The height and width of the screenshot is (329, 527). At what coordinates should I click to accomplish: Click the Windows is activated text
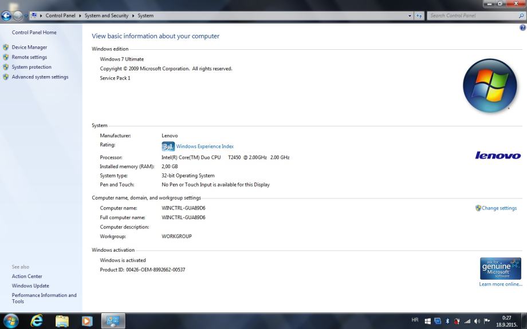(x=123, y=260)
